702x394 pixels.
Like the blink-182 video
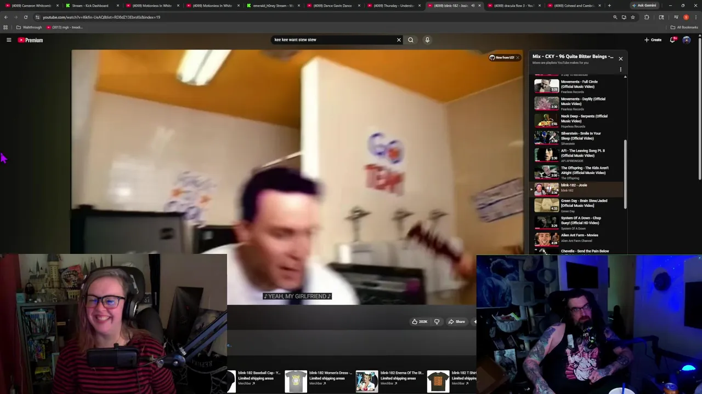click(x=420, y=322)
